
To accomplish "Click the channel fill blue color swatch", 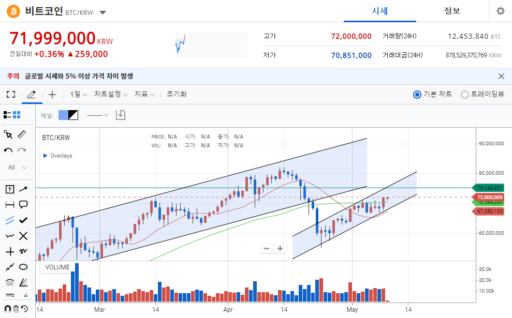I will click(63, 115).
